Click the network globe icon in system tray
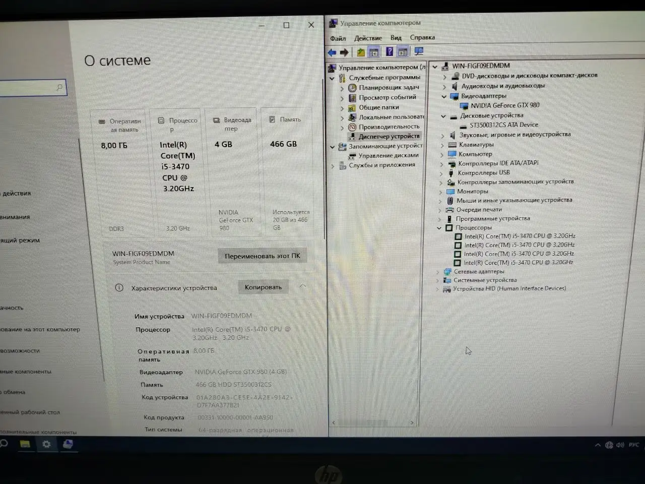645x484 pixels. point(609,445)
